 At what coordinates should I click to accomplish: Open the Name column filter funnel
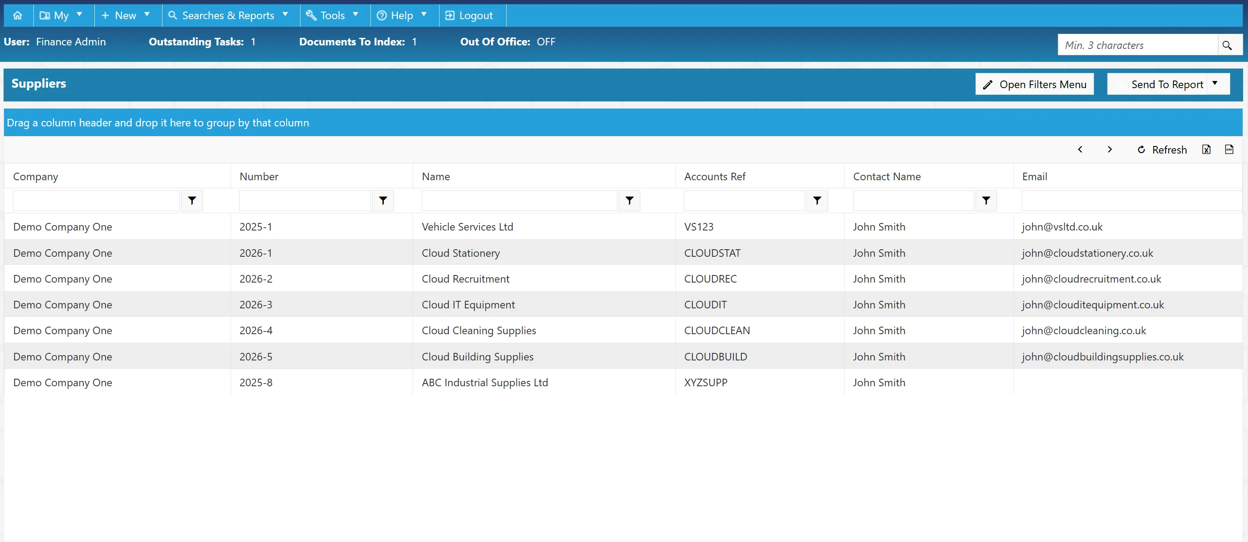pos(629,201)
